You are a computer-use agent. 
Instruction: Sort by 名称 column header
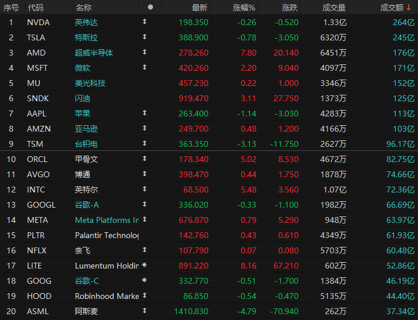click(x=84, y=8)
